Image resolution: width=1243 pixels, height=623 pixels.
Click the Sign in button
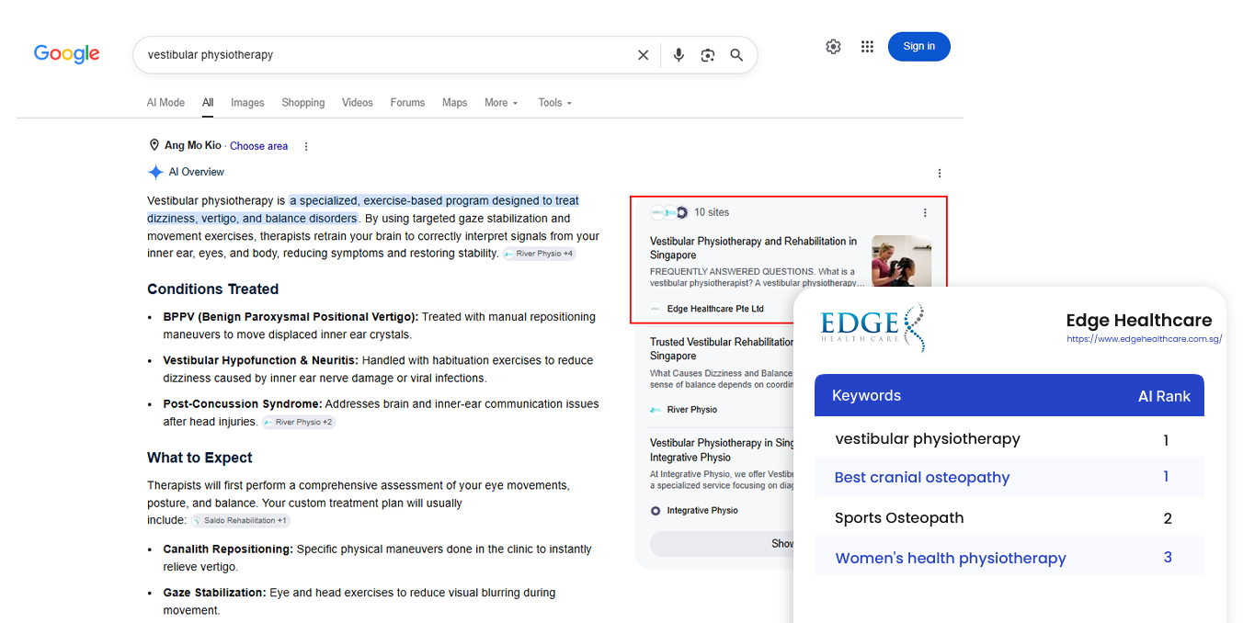pos(918,47)
